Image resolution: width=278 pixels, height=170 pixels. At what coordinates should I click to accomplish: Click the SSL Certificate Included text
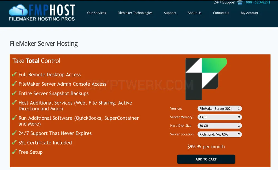click(x=45, y=143)
